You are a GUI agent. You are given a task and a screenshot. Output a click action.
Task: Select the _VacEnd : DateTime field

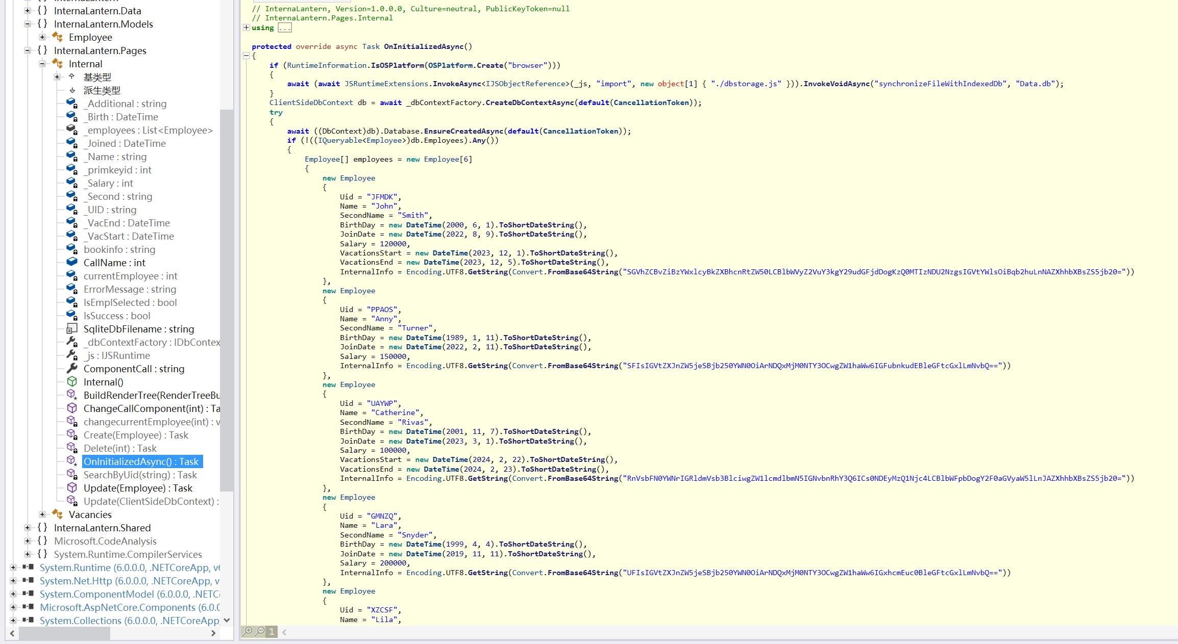(x=127, y=223)
